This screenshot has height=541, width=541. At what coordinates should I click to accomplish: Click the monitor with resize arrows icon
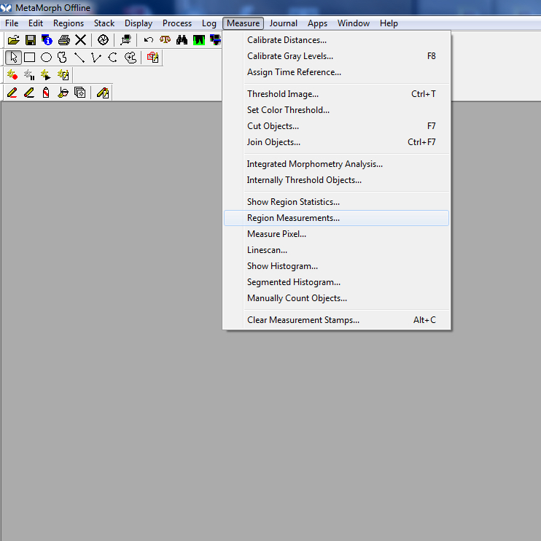pos(125,40)
